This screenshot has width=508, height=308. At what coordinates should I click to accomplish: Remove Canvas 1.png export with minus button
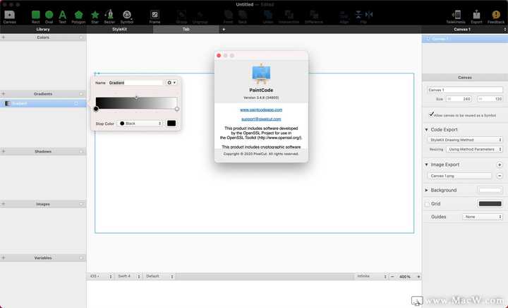click(500, 176)
